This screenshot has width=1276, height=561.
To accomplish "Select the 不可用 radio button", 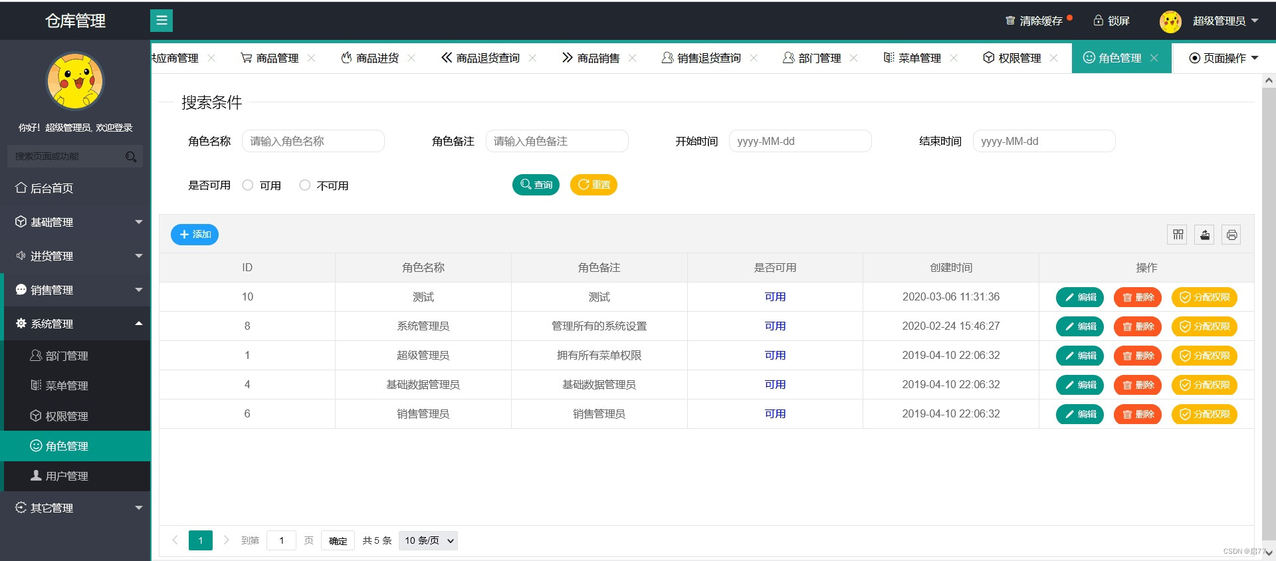I will [305, 185].
